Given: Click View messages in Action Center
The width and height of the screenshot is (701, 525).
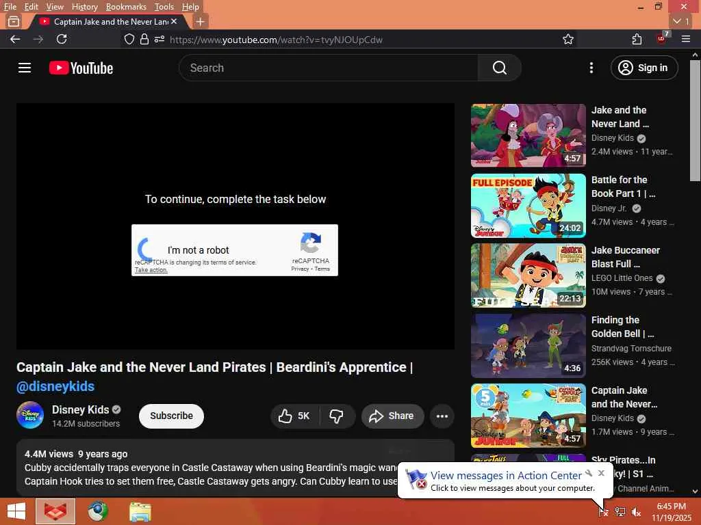Looking at the screenshot, I should coord(506,476).
